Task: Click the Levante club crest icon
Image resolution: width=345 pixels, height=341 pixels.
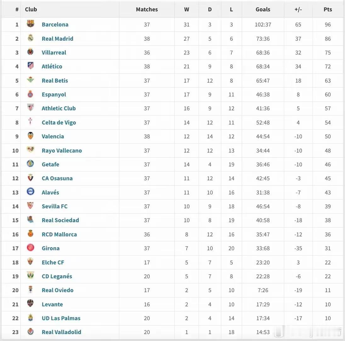Action: click(31, 304)
